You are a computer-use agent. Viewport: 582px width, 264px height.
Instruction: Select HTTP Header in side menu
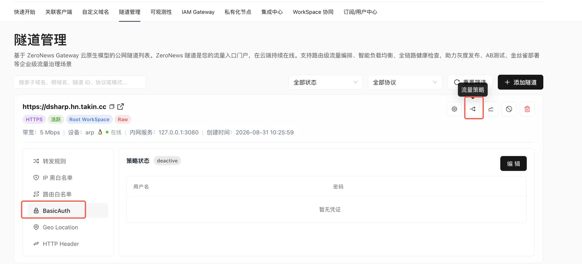(68, 244)
